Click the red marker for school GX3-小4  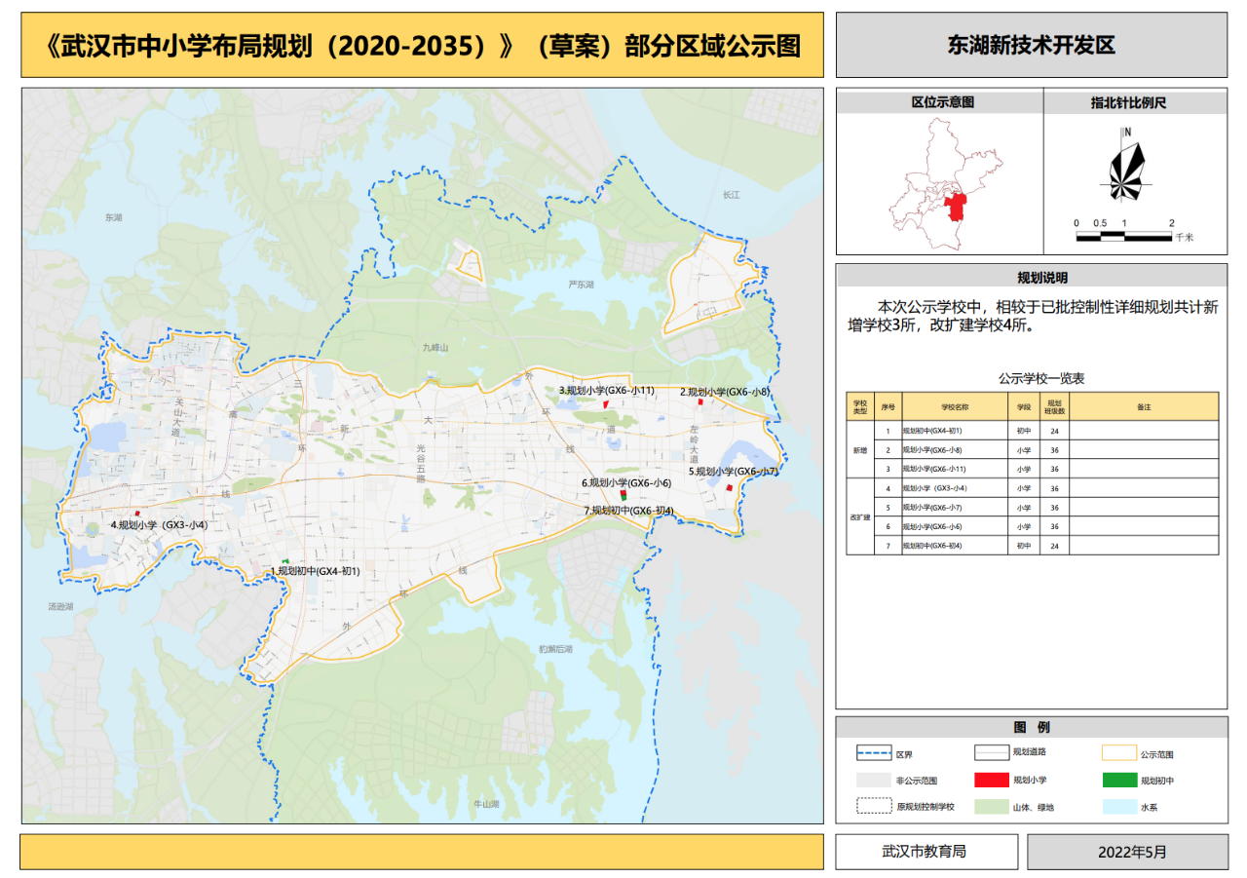click(137, 514)
